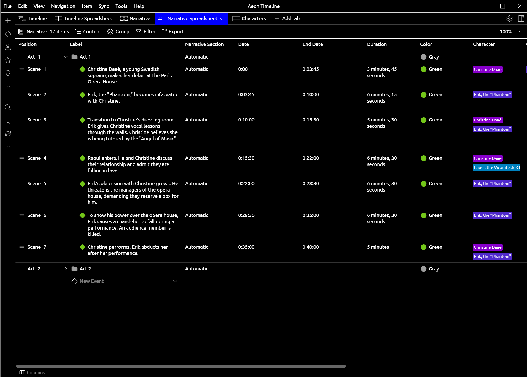Open the settings gear icon
The image size is (527, 377).
pyautogui.click(x=509, y=19)
